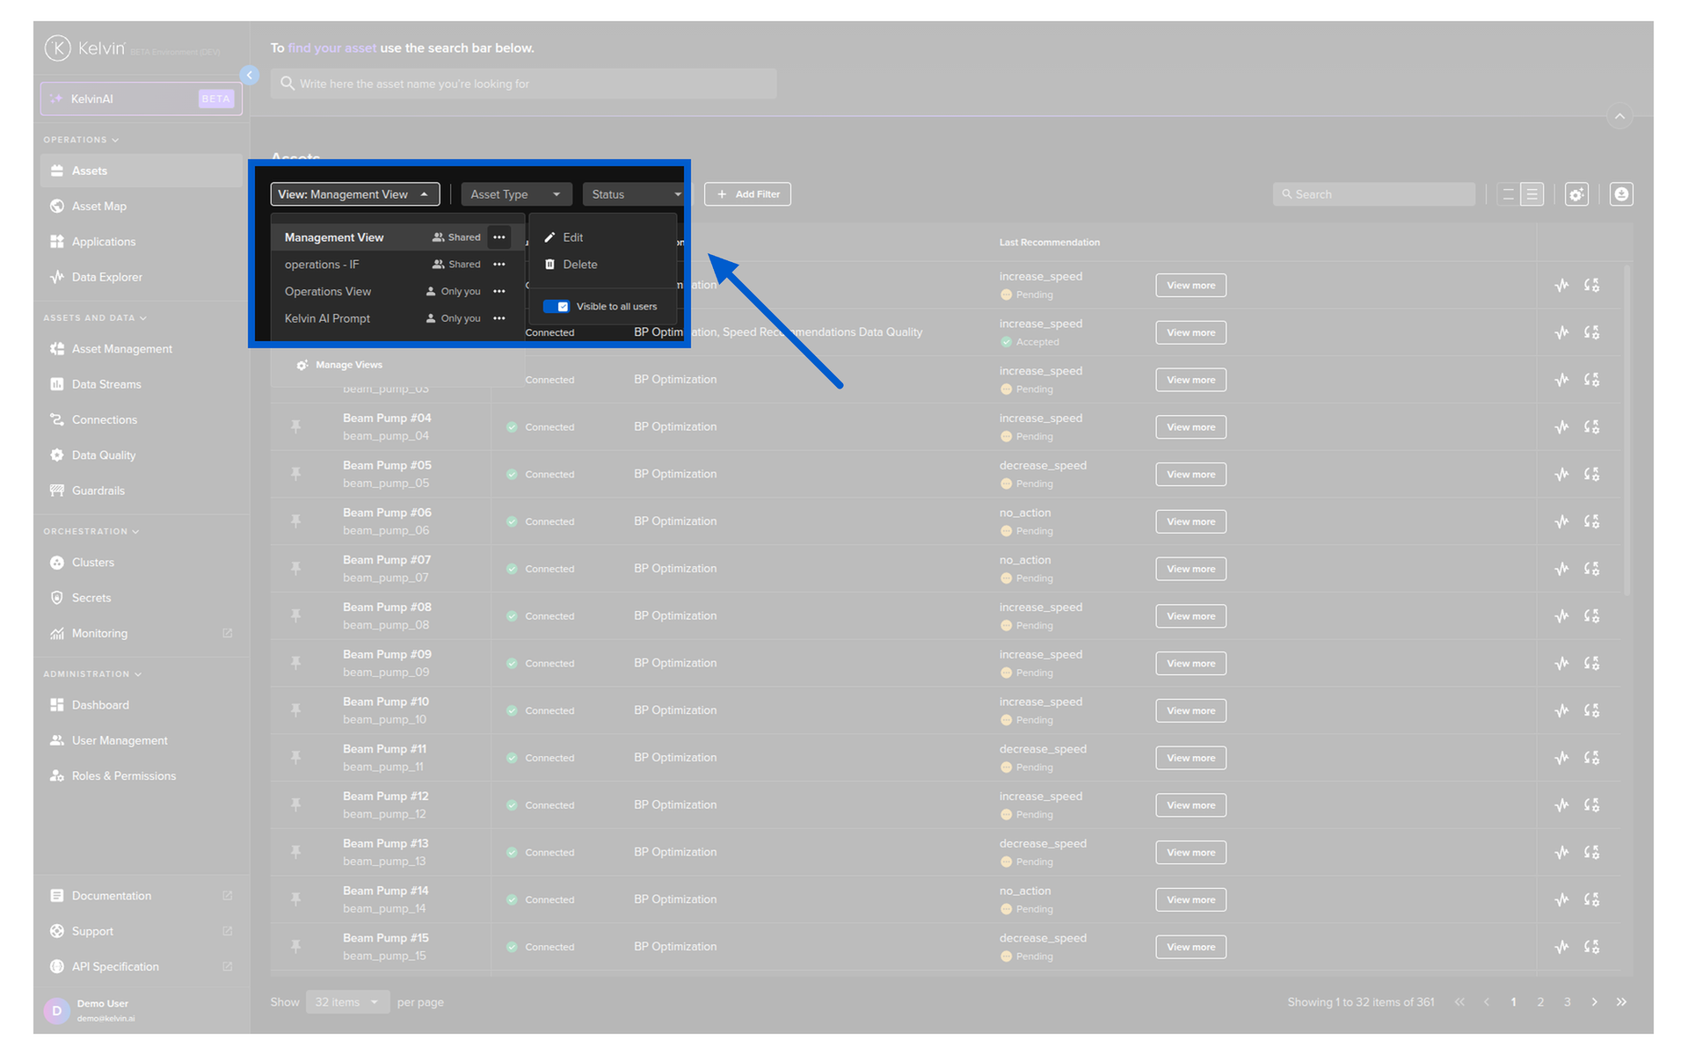Open options dots for Kelvin AI Prompt view
Viewport: 1688px width, 1055px height.
pyautogui.click(x=499, y=318)
